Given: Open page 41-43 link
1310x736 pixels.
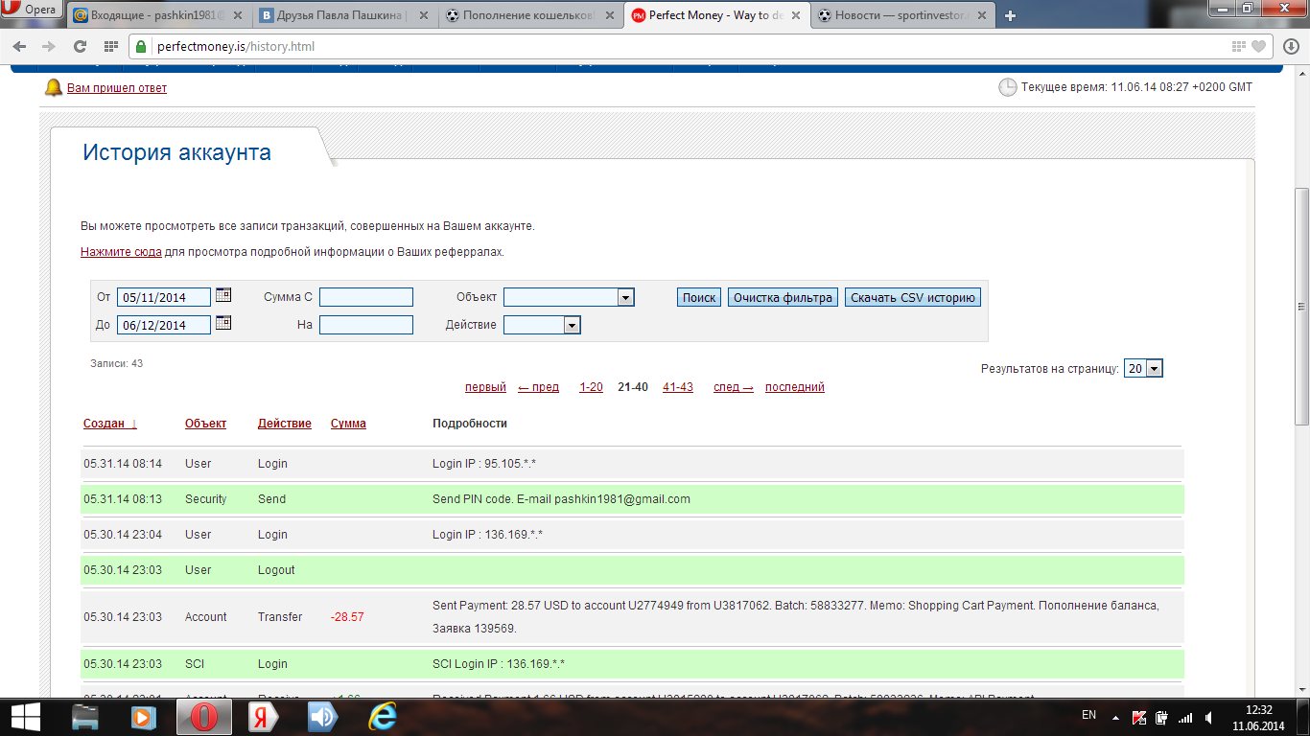Looking at the screenshot, I should pos(678,387).
